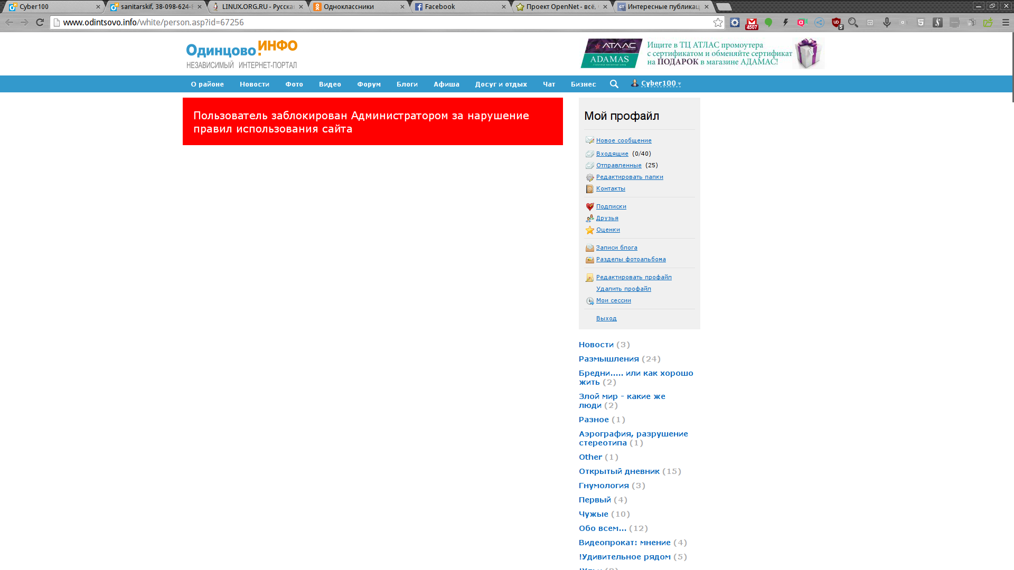
Task: Click the microphone extension icon
Action: coord(887,22)
